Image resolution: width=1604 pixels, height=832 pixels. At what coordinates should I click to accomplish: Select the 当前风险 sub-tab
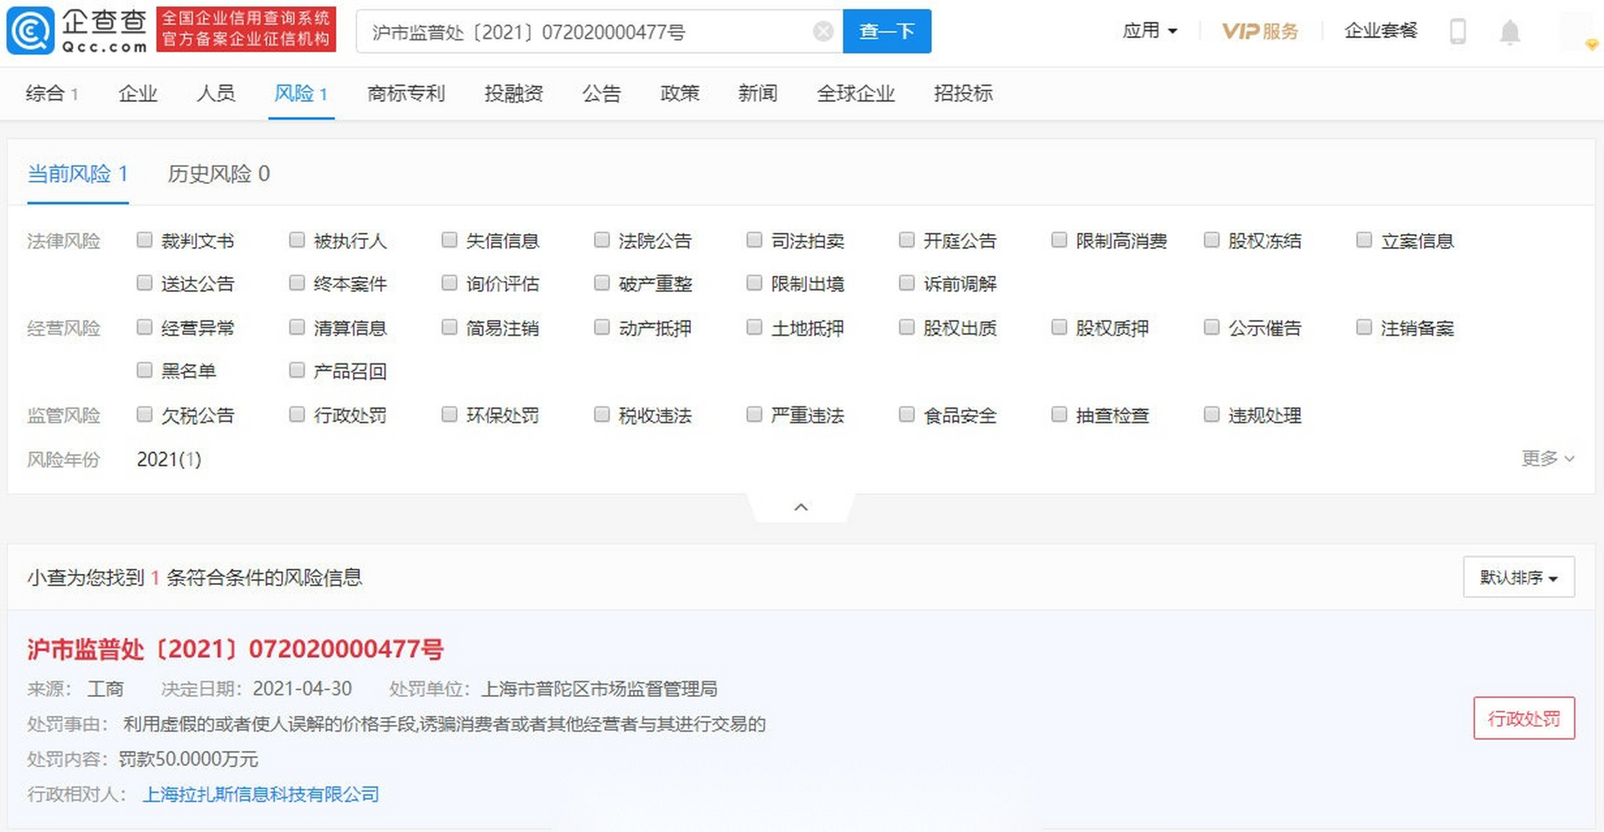77,174
